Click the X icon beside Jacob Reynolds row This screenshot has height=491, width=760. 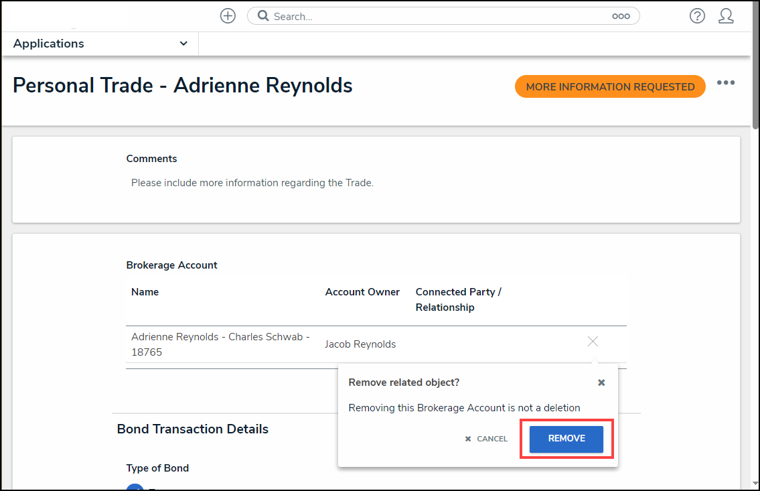pos(593,342)
